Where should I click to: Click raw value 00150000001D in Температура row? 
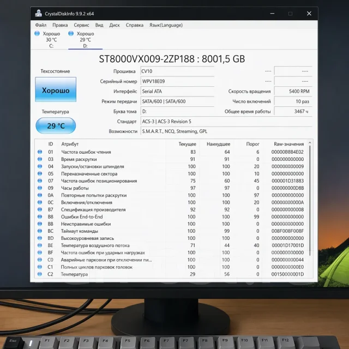pos(287,274)
